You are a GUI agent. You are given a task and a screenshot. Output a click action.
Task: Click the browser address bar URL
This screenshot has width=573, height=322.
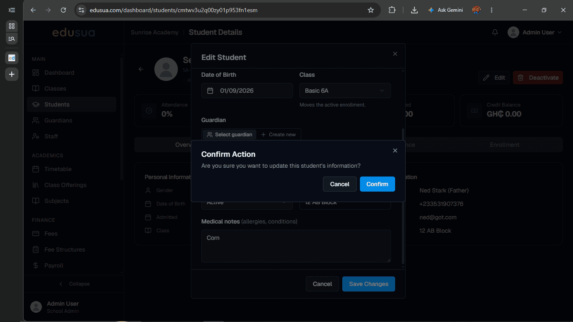click(174, 10)
